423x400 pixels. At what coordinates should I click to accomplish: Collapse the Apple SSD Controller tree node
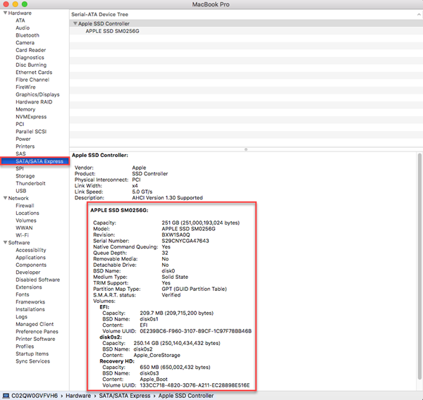75,23
